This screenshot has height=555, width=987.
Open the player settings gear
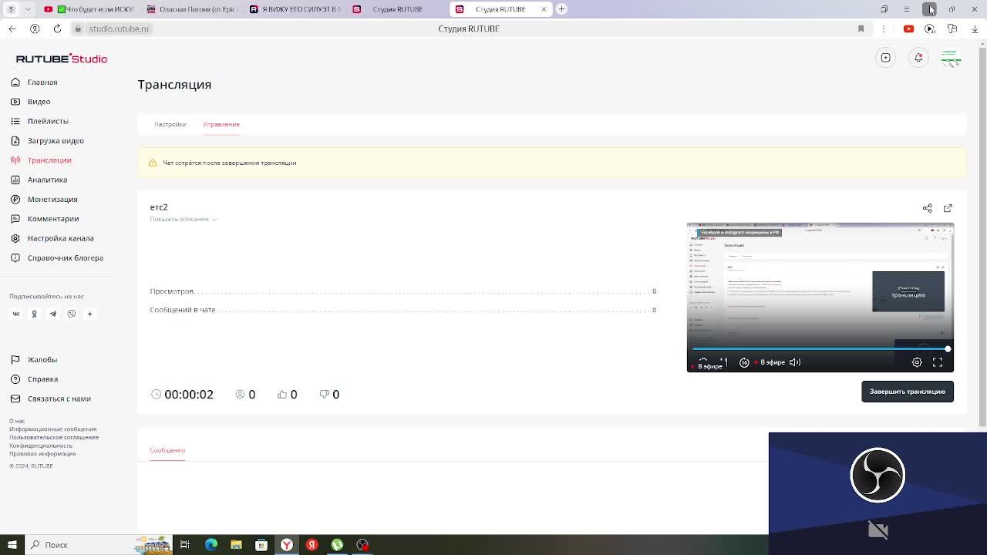coord(917,362)
